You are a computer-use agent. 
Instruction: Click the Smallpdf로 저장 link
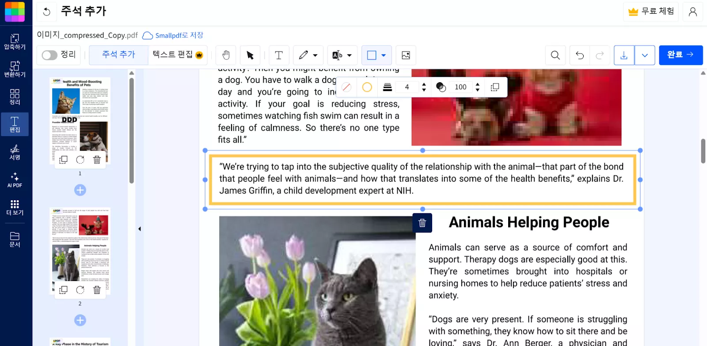coord(173,35)
